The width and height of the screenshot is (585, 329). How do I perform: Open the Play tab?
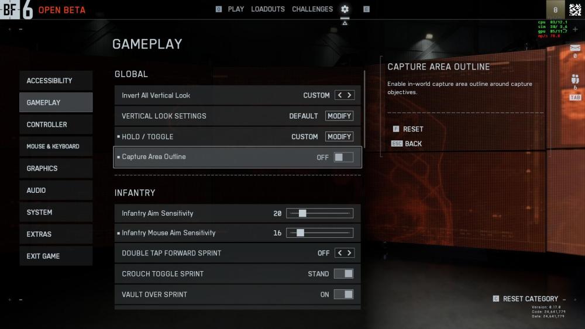click(236, 9)
